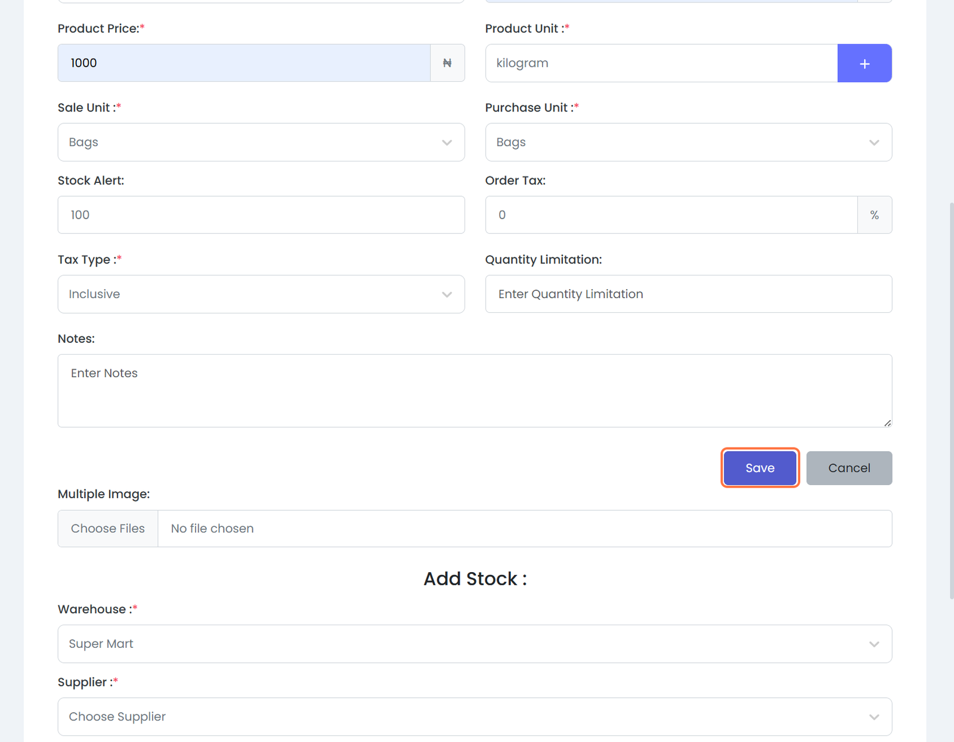Viewport: 954px width, 742px height.
Task: Click the Notes textarea resize handle
Action: coord(887,423)
